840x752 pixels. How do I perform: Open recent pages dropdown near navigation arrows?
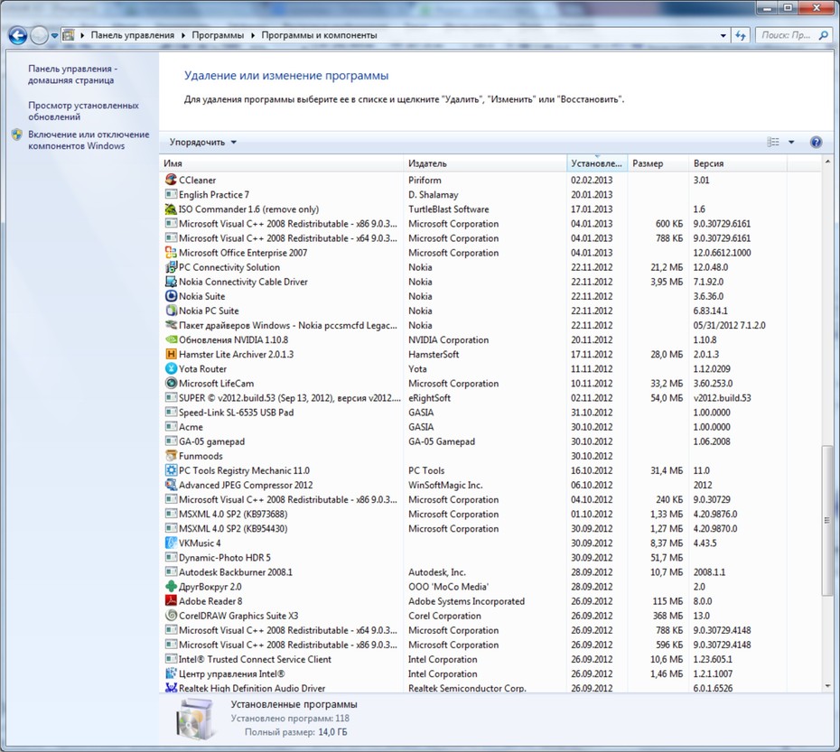tap(54, 36)
